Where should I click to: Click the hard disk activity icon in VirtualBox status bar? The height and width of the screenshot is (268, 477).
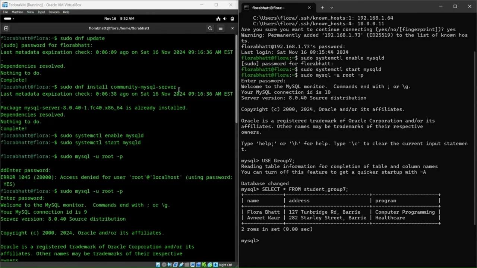coord(158,265)
